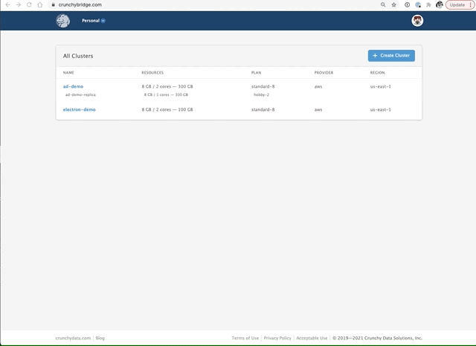
Task: Open the browser profile avatar
Action: (440, 4)
